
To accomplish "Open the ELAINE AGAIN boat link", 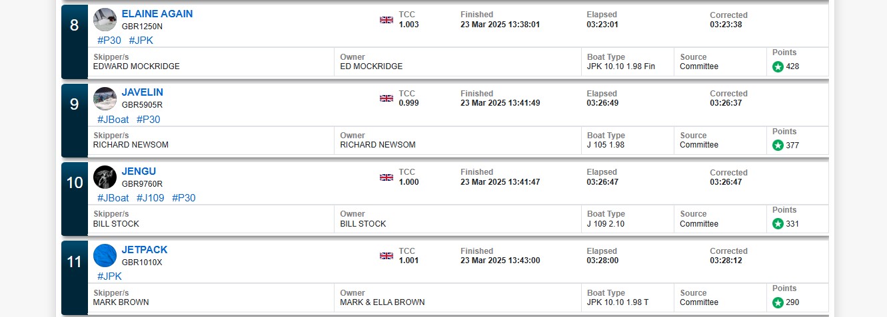I will [x=157, y=14].
